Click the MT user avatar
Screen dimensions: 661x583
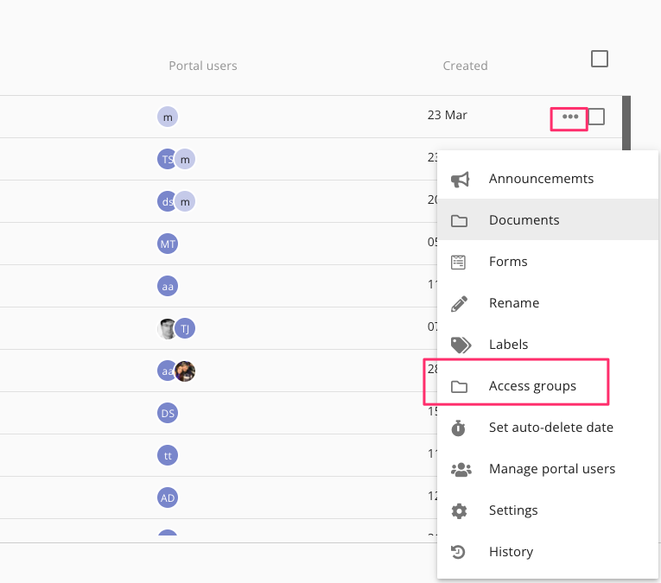pos(168,244)
